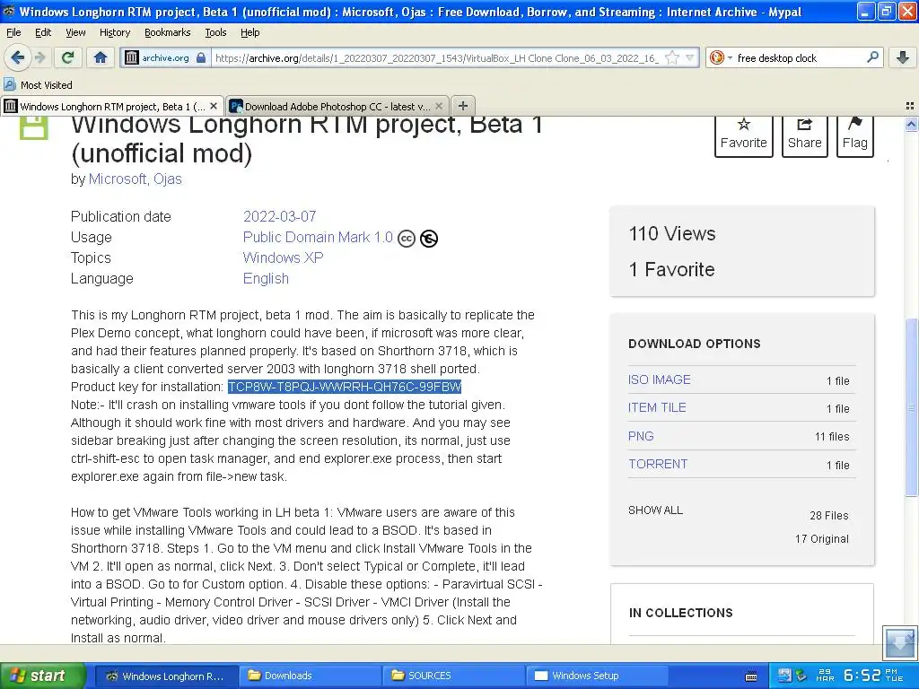Viewport: 919px width, 689px height.
Task: Open the URL history dropdown arrow
Action: click(690, 57)
